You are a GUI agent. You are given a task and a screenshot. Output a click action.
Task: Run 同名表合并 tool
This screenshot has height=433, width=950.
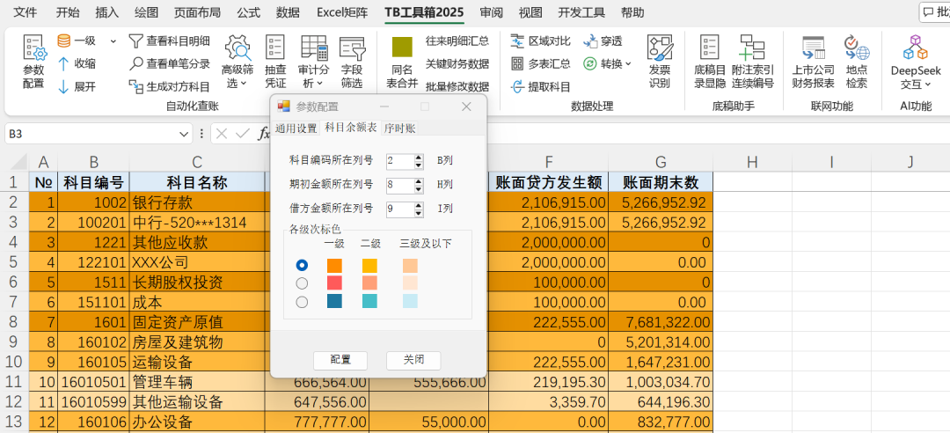(x=402, y=62)
